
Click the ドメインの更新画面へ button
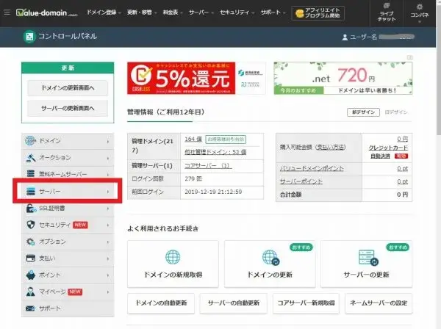[68, 88]
